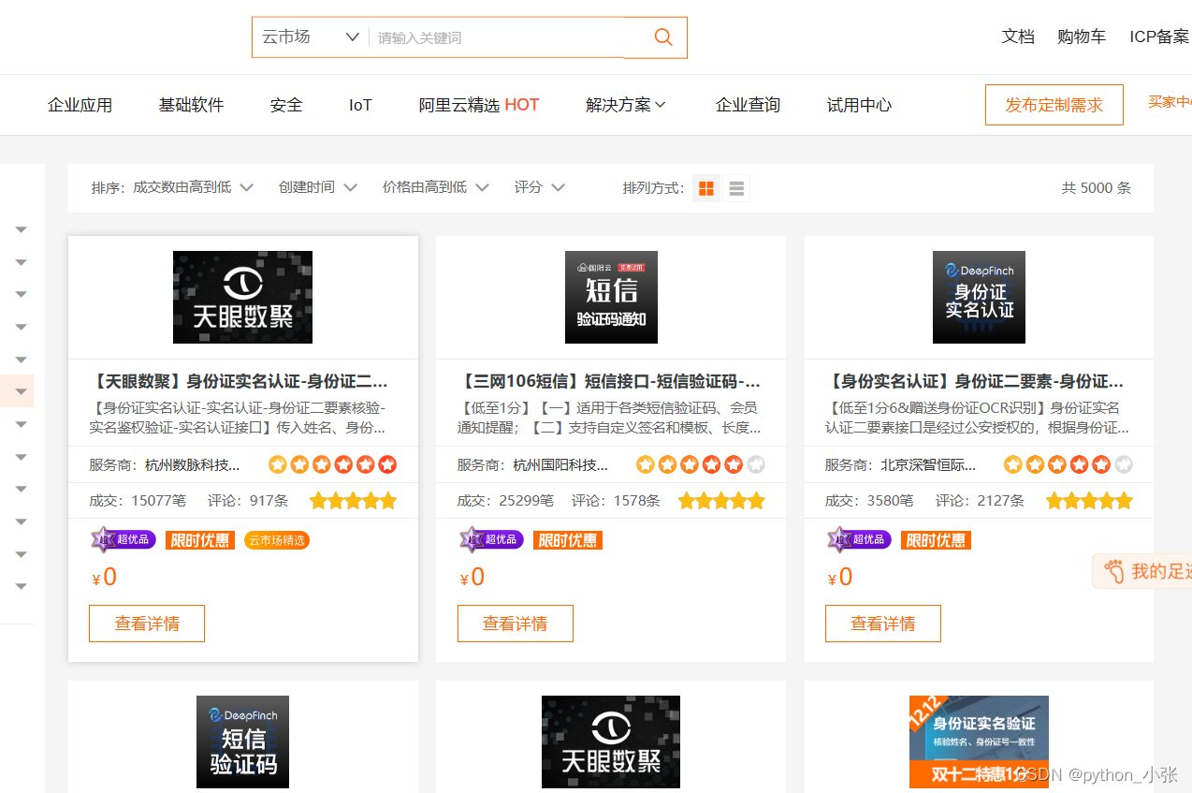Image resolution: width=1192 pixels, height=793 pixels.
Task: Click 成交: 3580笔 text
Action: click(x=869, y=501)
